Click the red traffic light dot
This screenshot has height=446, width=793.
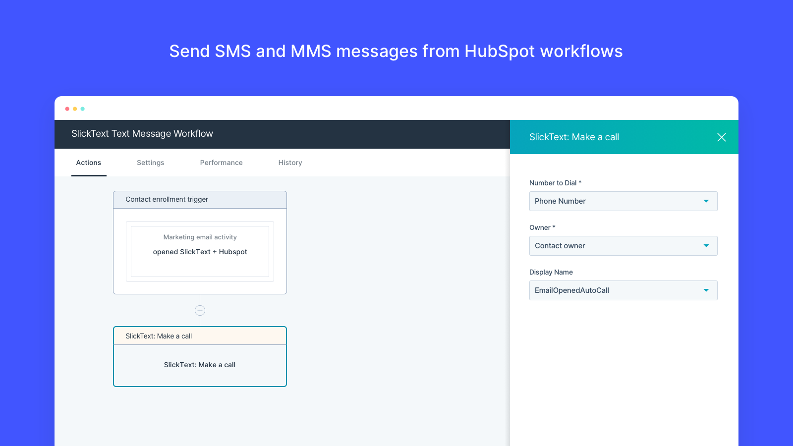point(67,108)
